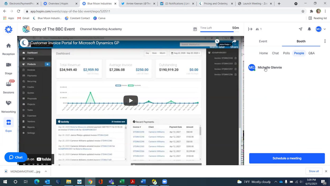Open the Canva bookmark
The image size is (330, 186).
point(99,18)
